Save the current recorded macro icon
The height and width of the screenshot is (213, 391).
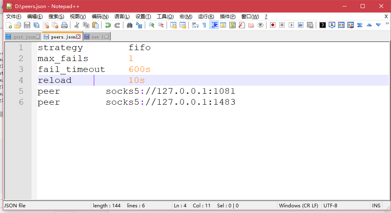(310, 25)
